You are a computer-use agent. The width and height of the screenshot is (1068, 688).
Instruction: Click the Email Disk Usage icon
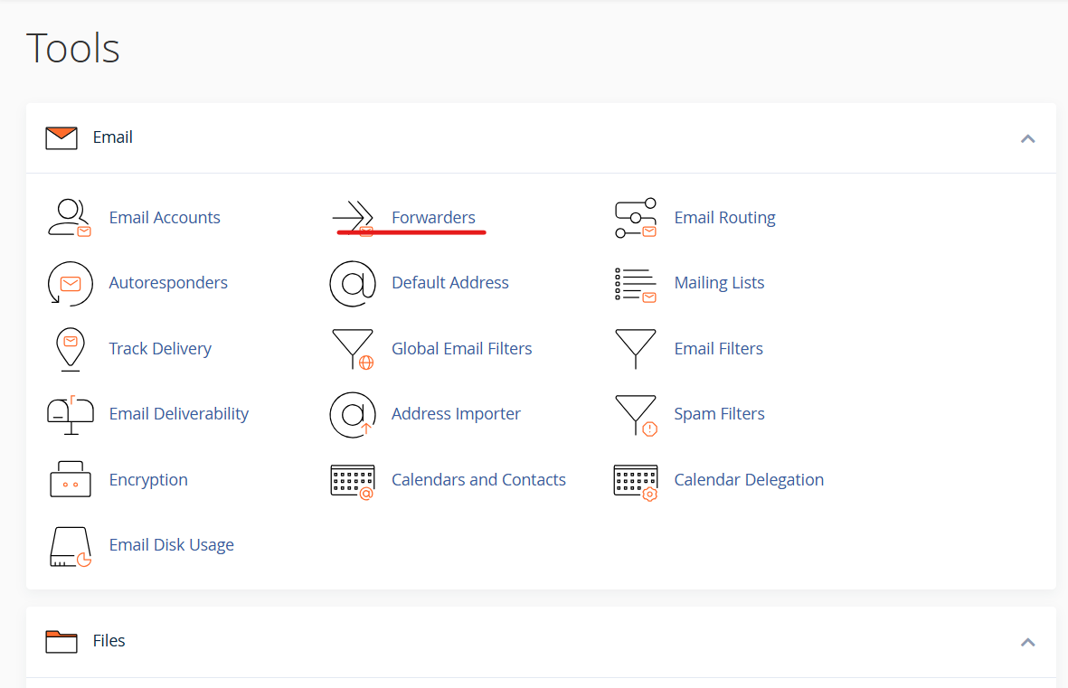click(x=70, y=545)
